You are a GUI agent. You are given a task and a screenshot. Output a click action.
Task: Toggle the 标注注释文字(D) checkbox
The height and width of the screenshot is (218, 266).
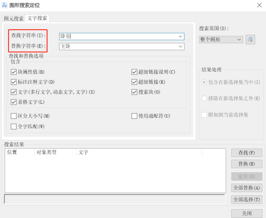[14, 82]
